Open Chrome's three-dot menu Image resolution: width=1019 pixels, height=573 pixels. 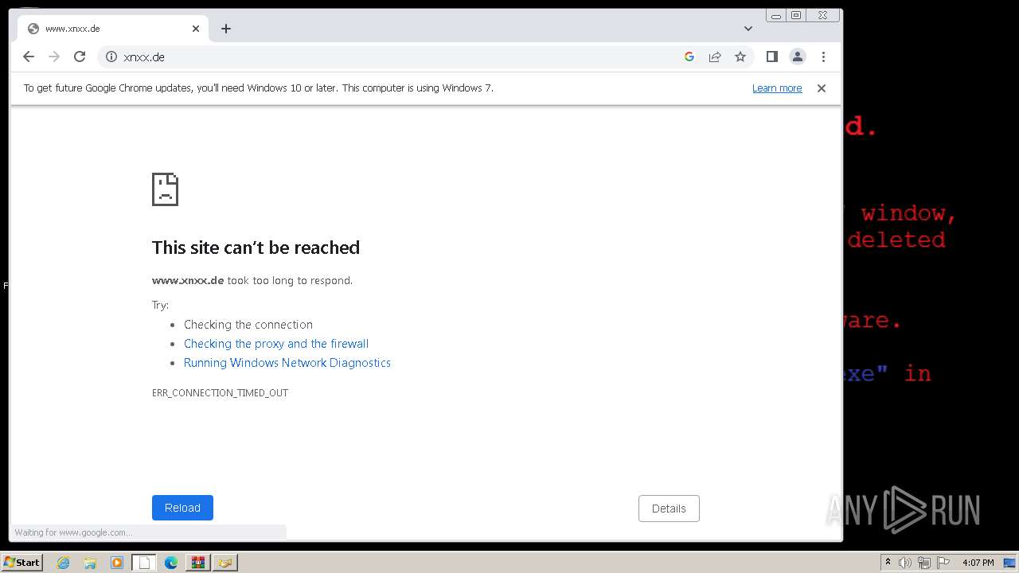823,57
